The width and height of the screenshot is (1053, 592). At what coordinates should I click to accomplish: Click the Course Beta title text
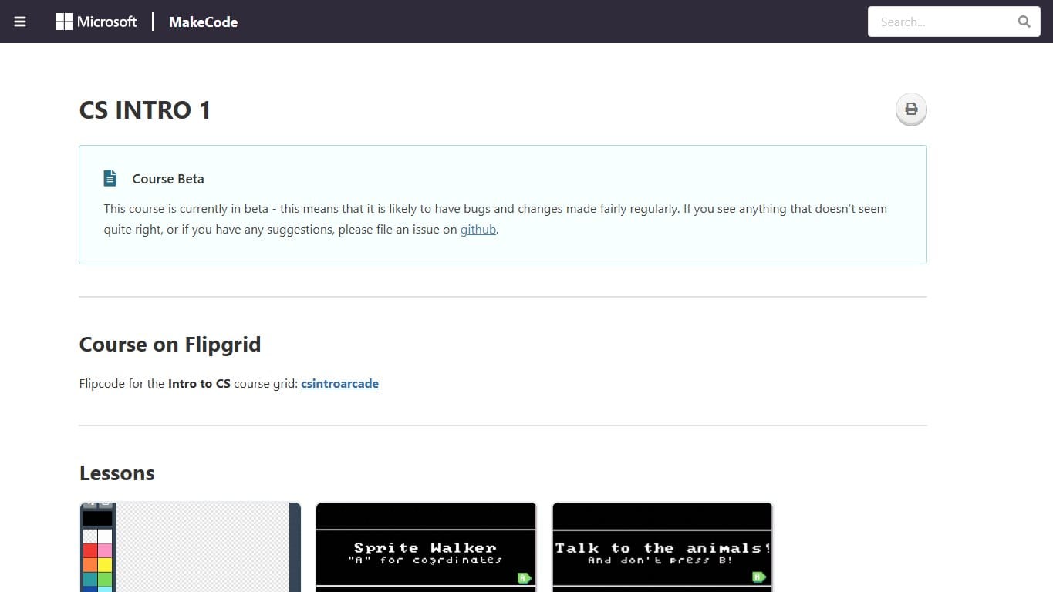(x=168, y=179)
